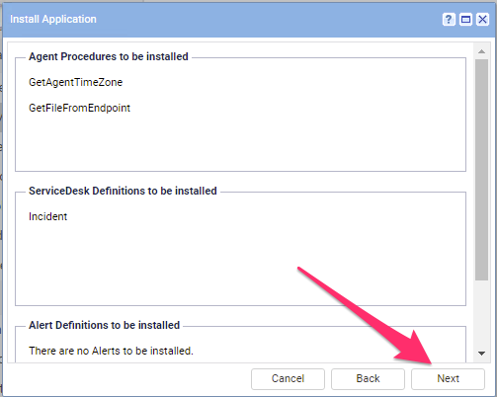The image size is (497, 397).
Task: Select the GetFileFromEndpoint procedure entry
Action: (79, 108)
